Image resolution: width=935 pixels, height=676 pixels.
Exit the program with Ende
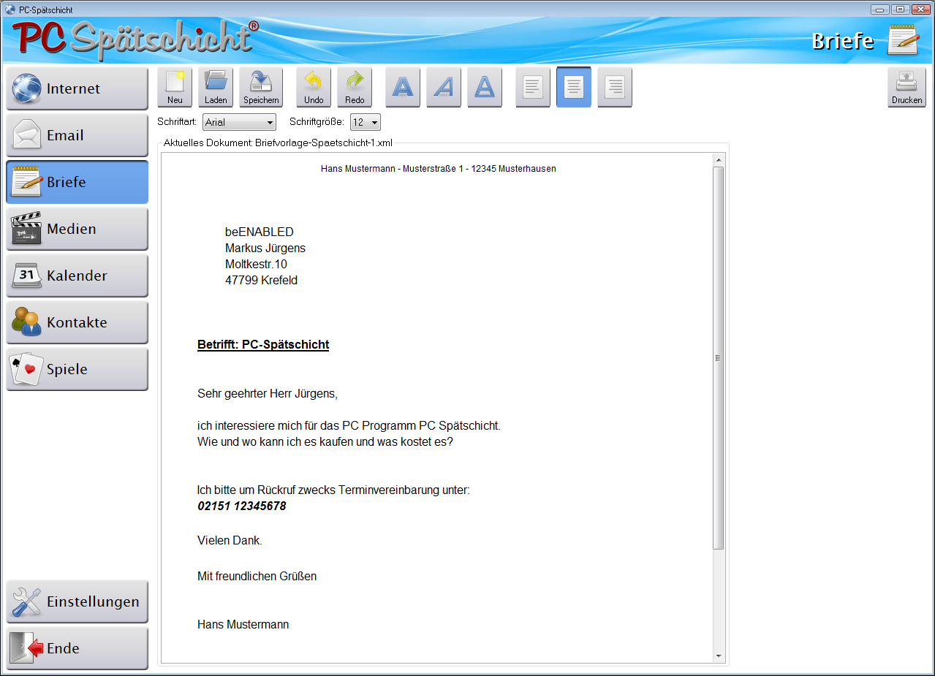click(x=77, y=648)
